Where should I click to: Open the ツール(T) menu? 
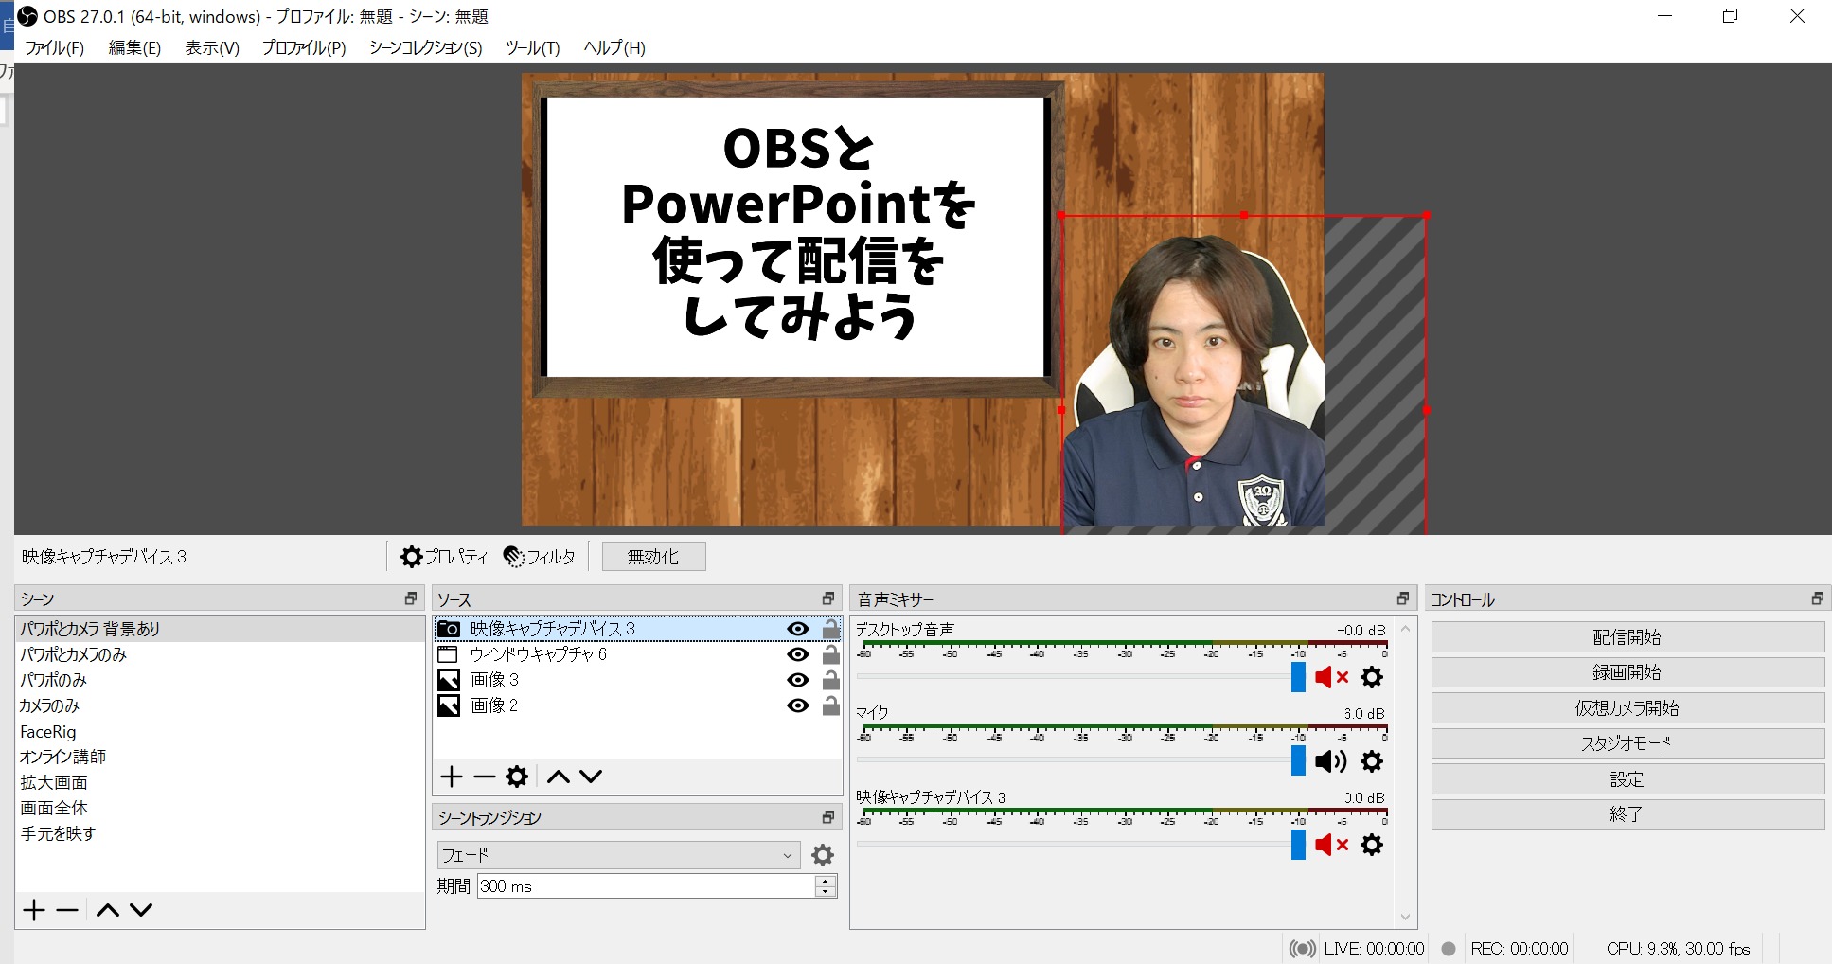(x=533, y=47)
